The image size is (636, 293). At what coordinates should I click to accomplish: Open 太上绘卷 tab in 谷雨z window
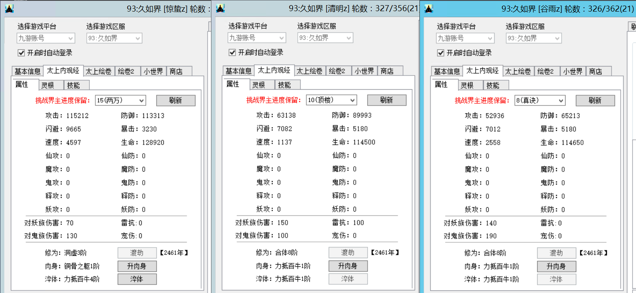(x=518, y=71)
